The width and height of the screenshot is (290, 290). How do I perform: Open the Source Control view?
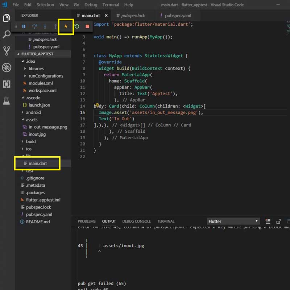point(7,51)
